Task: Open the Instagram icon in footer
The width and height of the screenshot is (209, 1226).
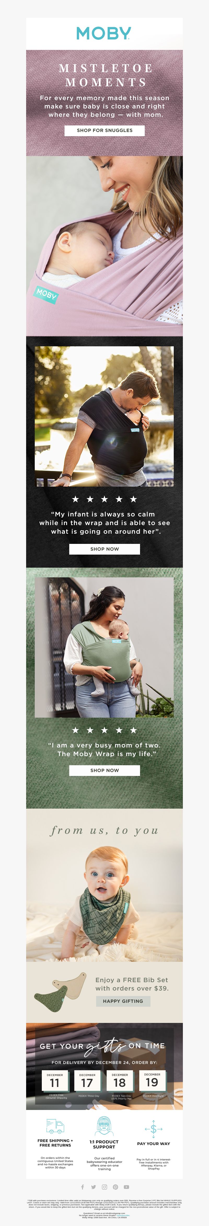Action: [104, 1187]
